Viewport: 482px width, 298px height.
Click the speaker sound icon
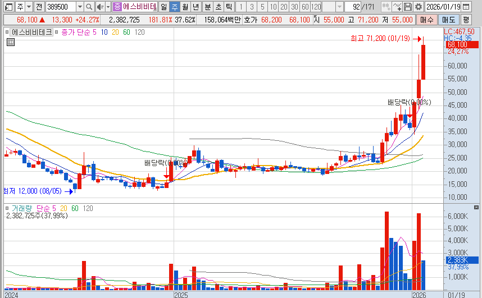[100, 6]
